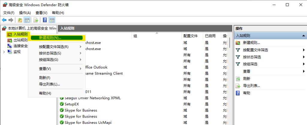Click the Export list icon in the toolbar
The height and width of the screenshot is (125, 307).
(x=36, y=20)
